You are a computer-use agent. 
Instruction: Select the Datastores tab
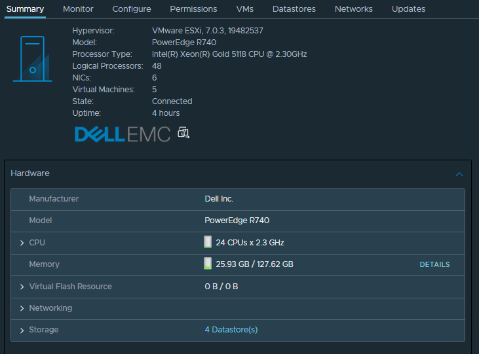coord(294,9)
